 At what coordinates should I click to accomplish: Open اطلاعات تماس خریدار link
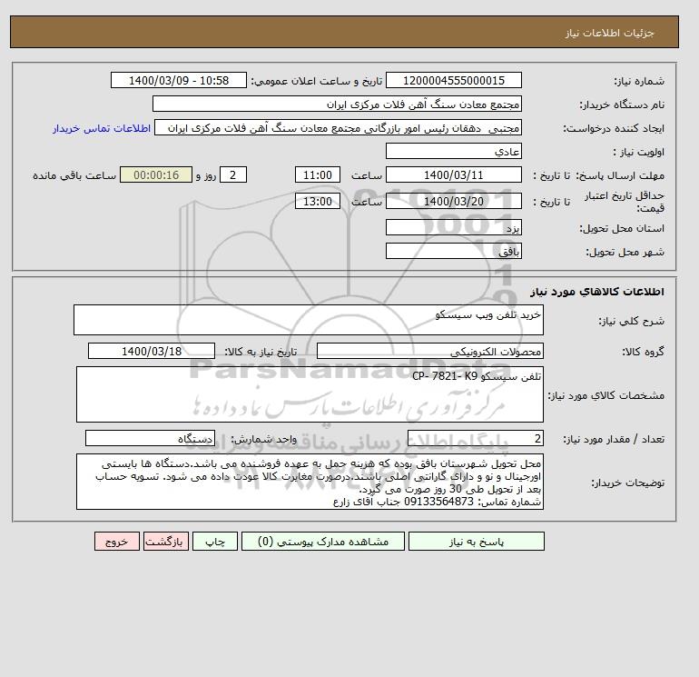click(x=102, y=128)
